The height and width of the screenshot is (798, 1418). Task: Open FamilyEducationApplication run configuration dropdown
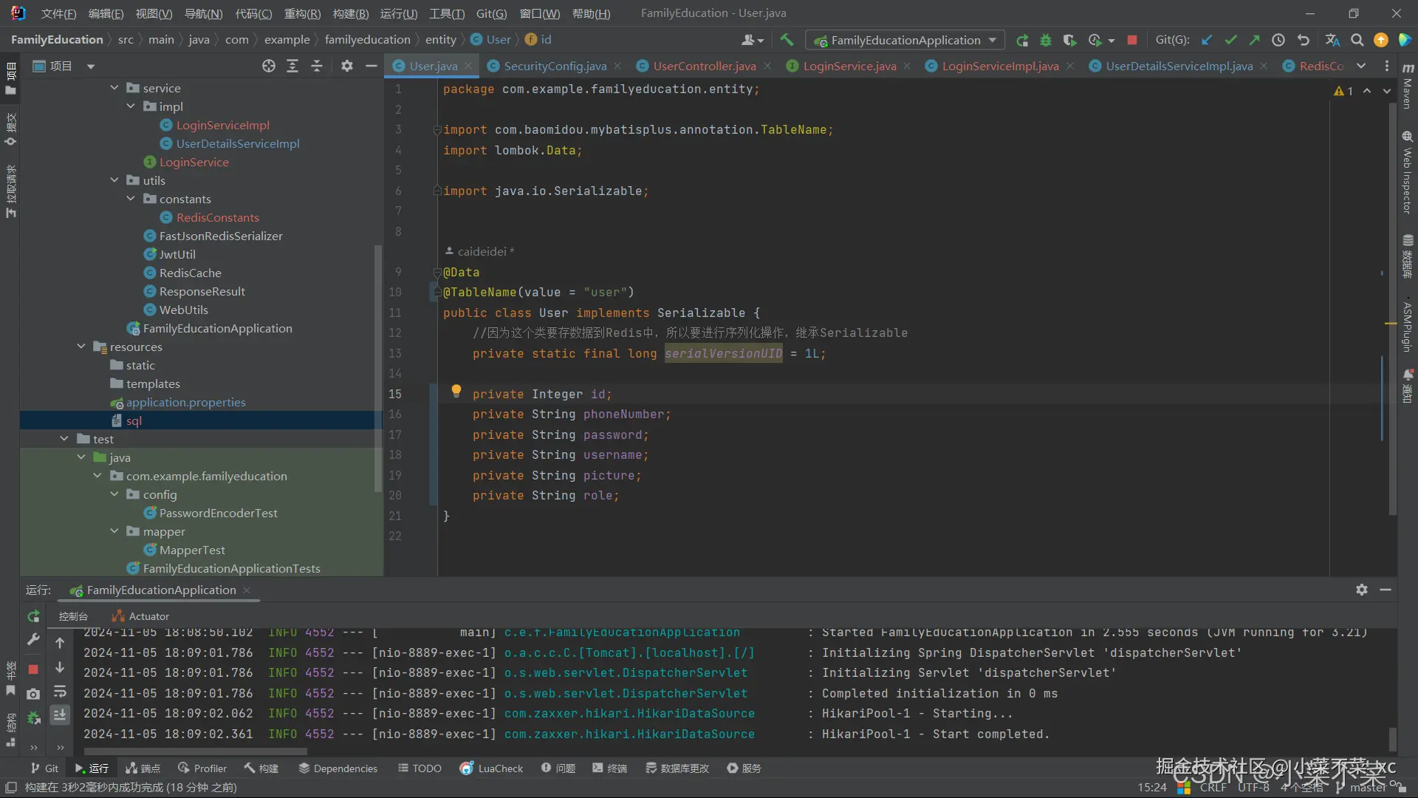(905, 40)
